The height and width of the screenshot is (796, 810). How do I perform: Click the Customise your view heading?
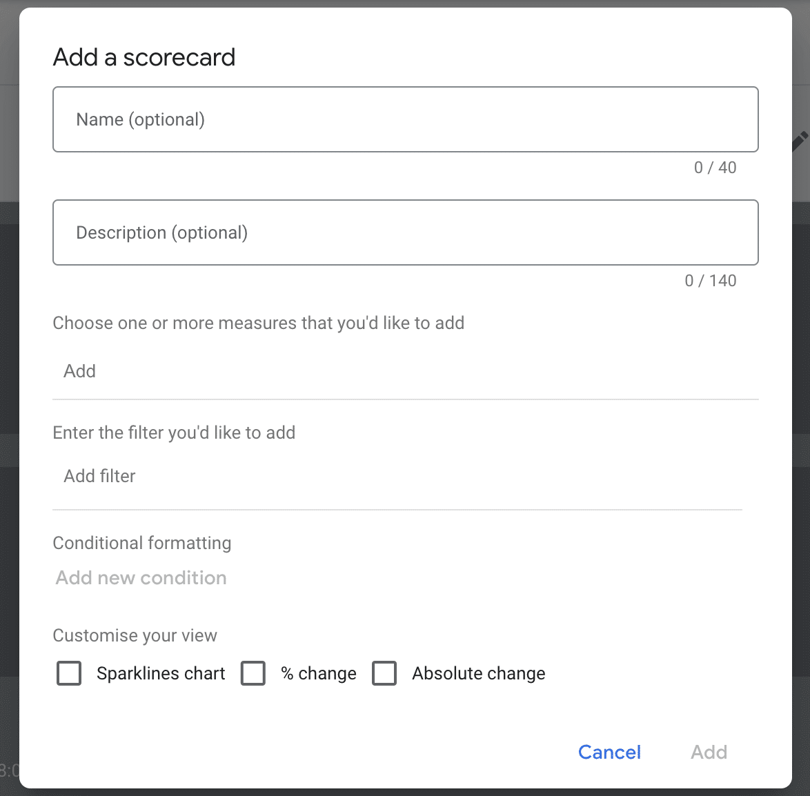(135, 635)
